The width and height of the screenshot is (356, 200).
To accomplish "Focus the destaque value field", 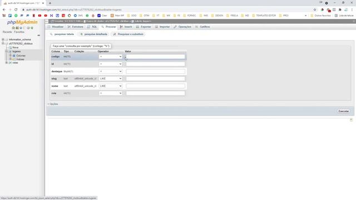I will [156, 72].
